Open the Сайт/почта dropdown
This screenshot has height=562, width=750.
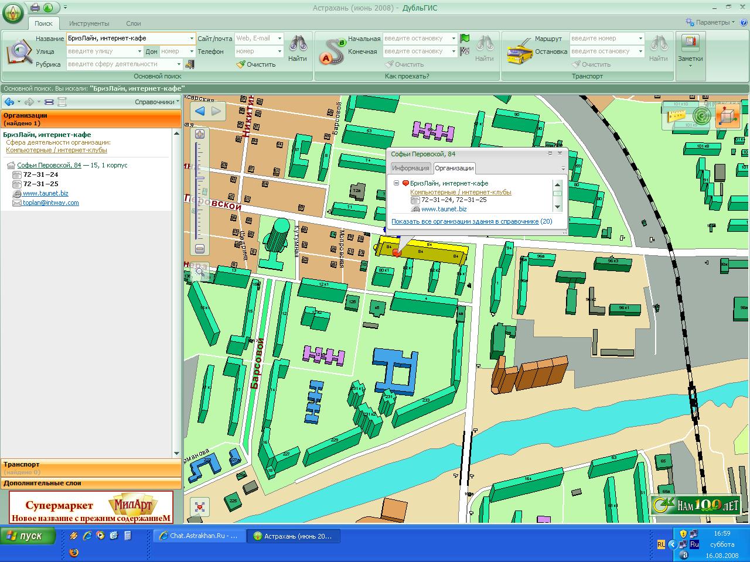click(279, 39)
